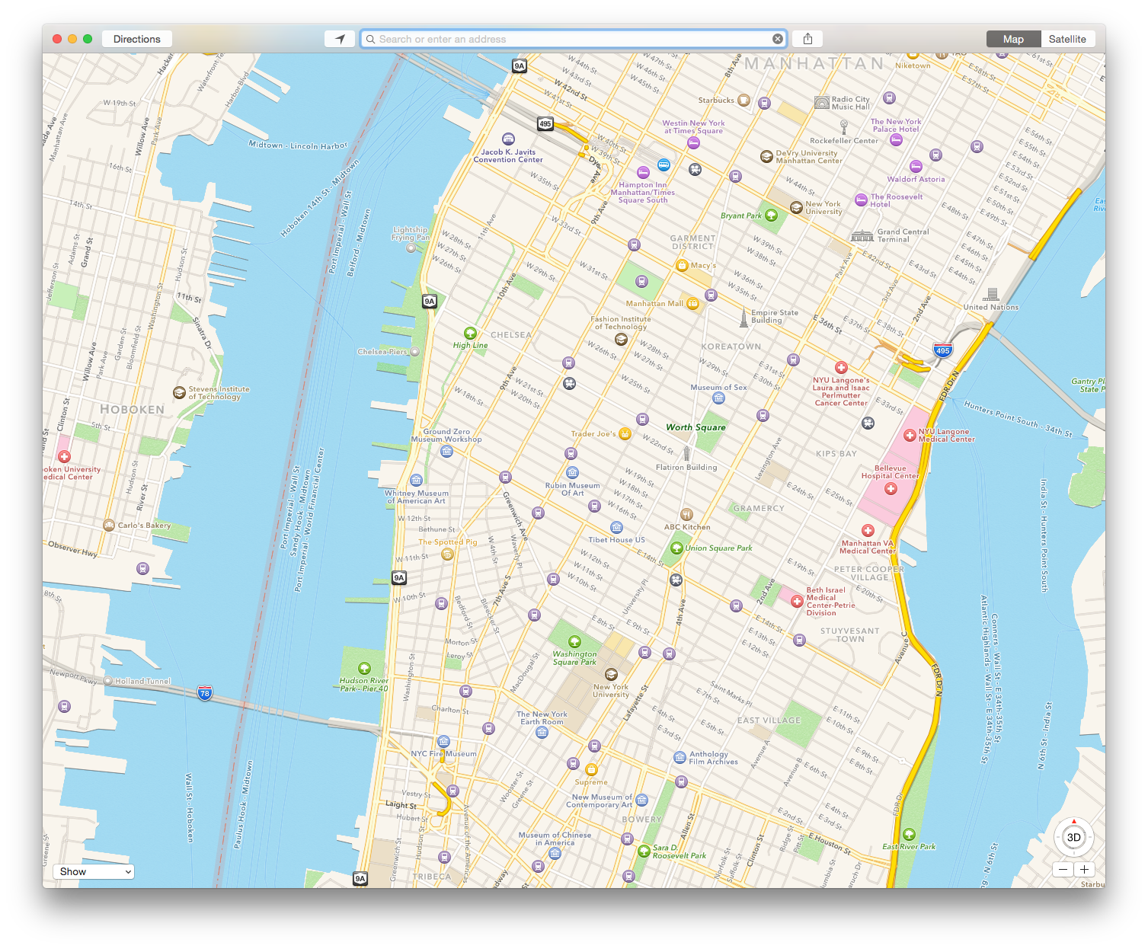The height and width of the screenshot is (949, 1148).
Task: Select the Bellevue Hospital Center pin
Action: click(x=891, y=489)
